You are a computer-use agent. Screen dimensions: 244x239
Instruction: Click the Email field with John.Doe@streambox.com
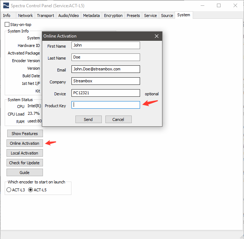pos(105,69)
